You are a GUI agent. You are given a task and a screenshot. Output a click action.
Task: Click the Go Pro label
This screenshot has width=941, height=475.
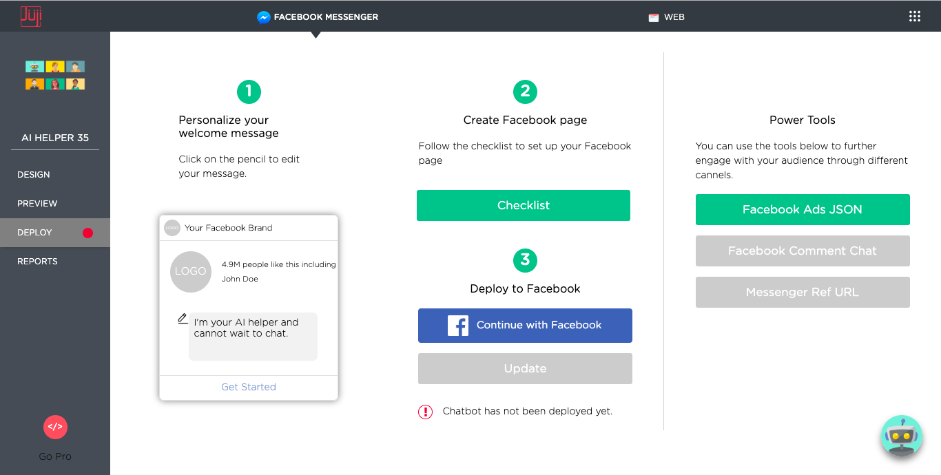(x=55, y=456)
